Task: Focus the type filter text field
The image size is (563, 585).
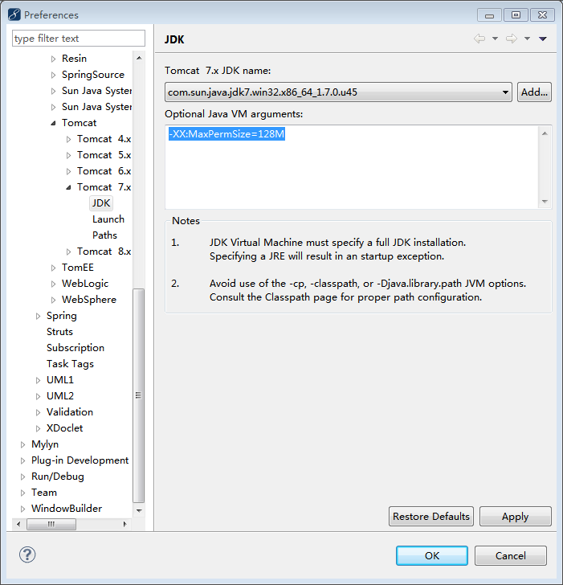Action: point(79,39)
